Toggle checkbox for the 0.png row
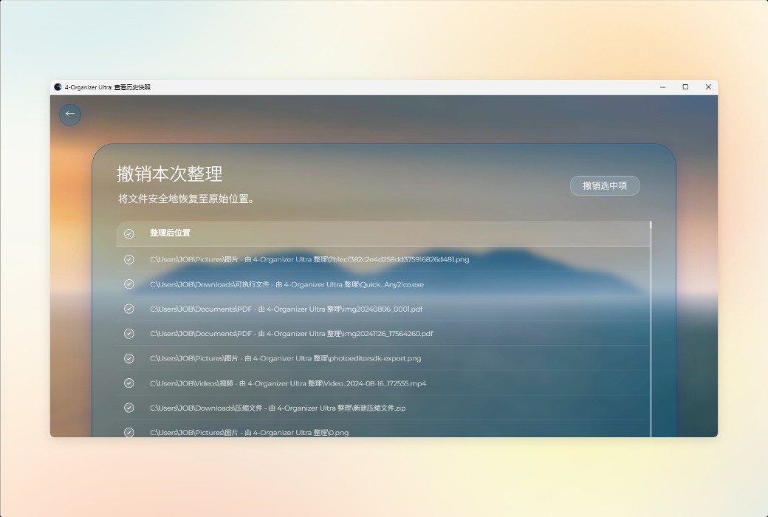 tap(128, 432)
